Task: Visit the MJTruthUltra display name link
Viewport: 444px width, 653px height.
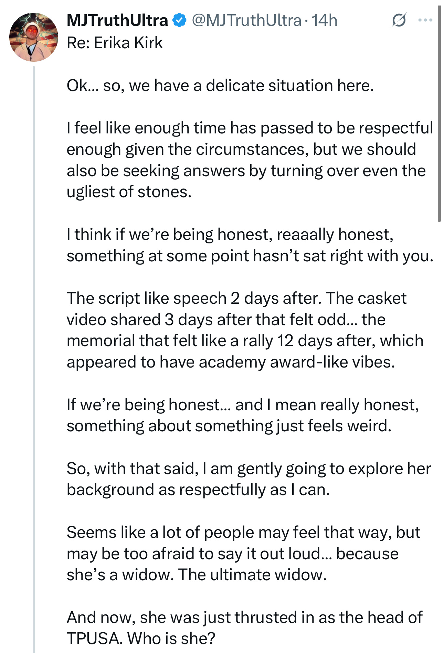Action: [117, 20]
